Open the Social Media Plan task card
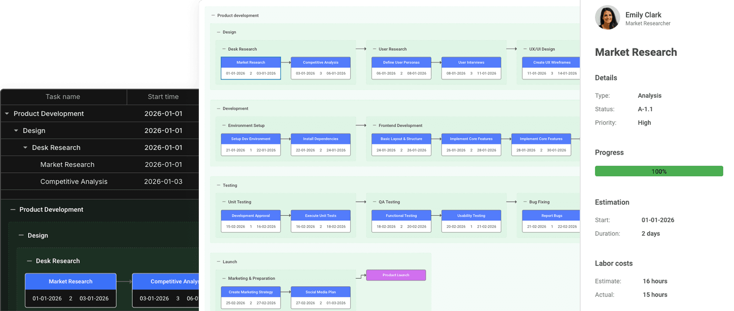 point(321,298)
